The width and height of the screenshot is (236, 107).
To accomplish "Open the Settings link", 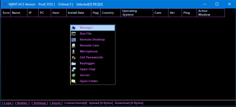I will pyautogui.click(x=40, y=103).
